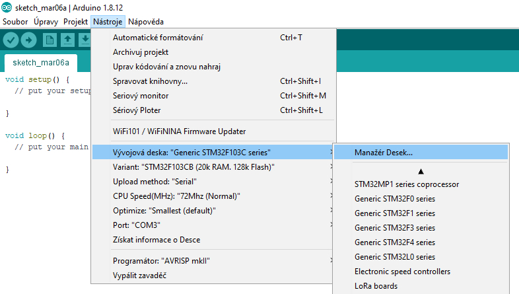Screen dimensions: 519x294
Task: Expand the Upload method Serial submenu
Action: 213,182
